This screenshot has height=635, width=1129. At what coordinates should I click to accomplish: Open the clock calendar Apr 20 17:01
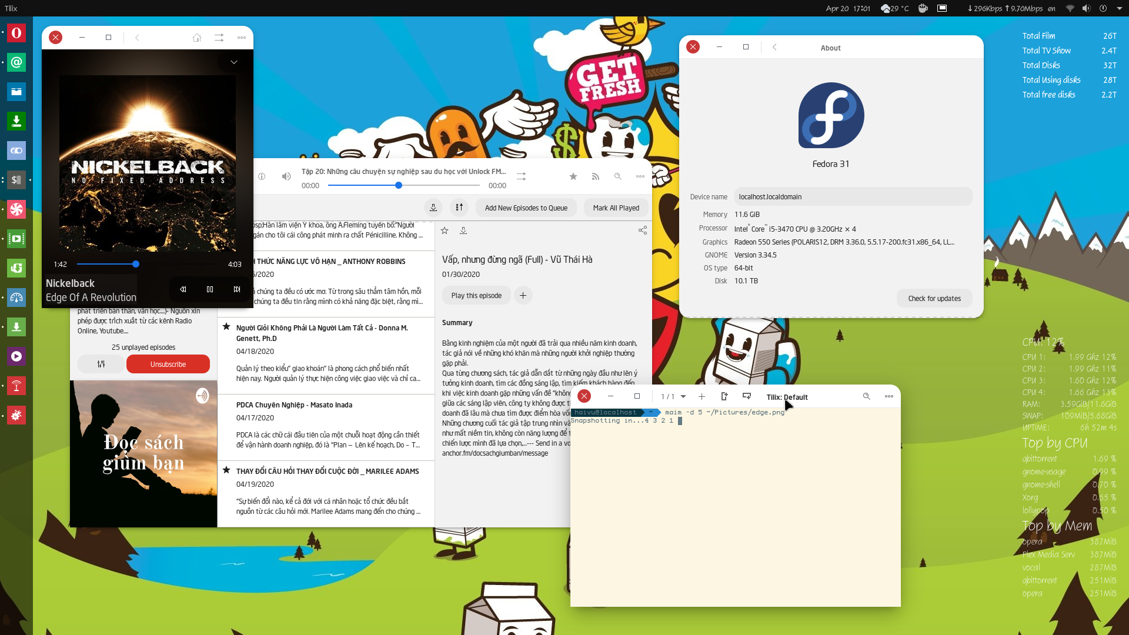(x=847, y=8)
